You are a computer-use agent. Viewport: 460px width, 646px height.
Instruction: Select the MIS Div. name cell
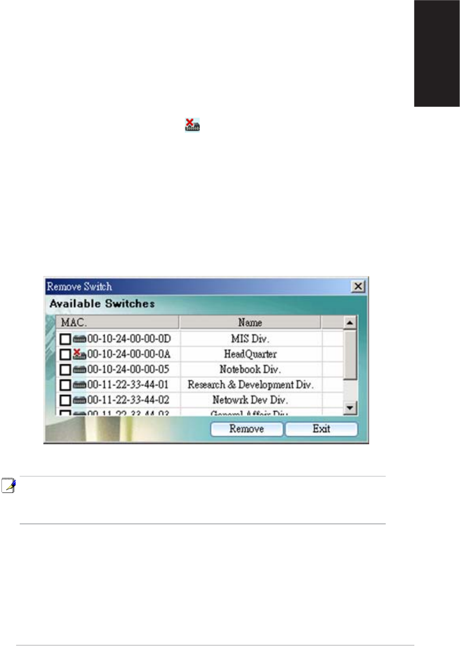(250, 339)
